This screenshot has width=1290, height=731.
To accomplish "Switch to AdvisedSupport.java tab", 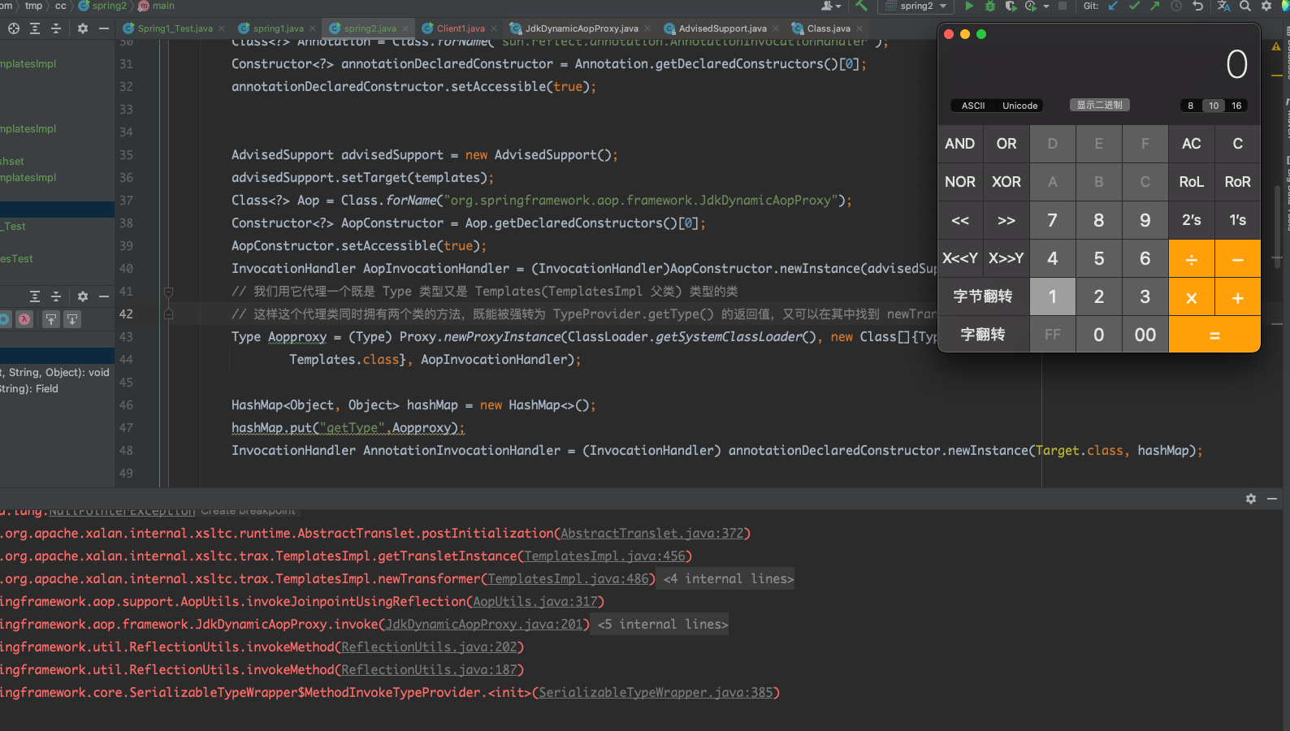I will (722, 28).
